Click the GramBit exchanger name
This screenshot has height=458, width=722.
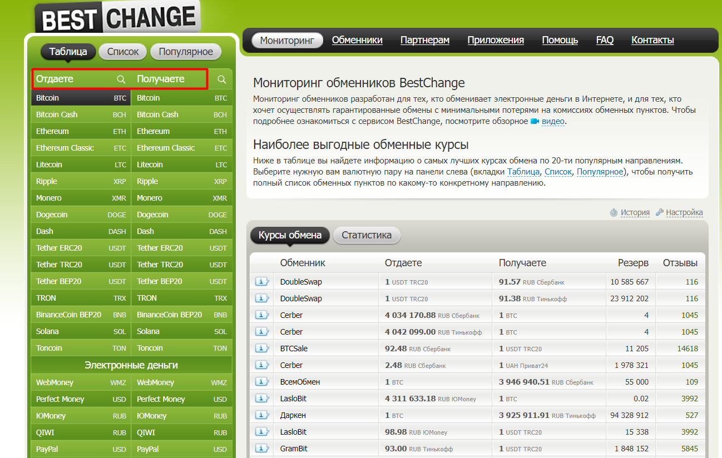point(294,449)
